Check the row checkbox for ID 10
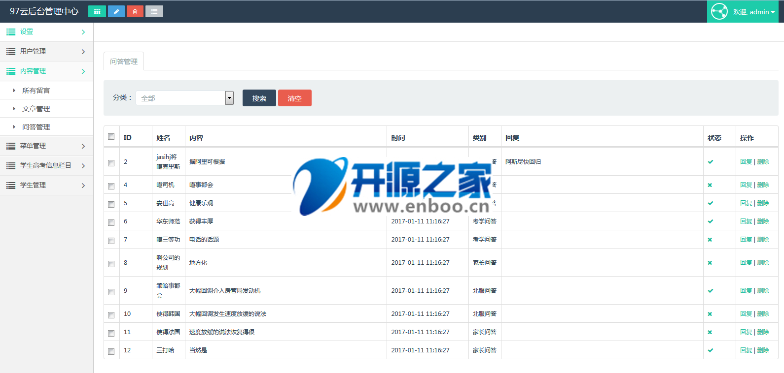784x373 pixels. point(111,315)
